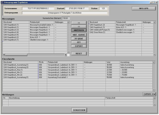The width and height of the screenshot is (159, 115).
Task: Open the VIRT. KURVE view
Action: (79, 35)
